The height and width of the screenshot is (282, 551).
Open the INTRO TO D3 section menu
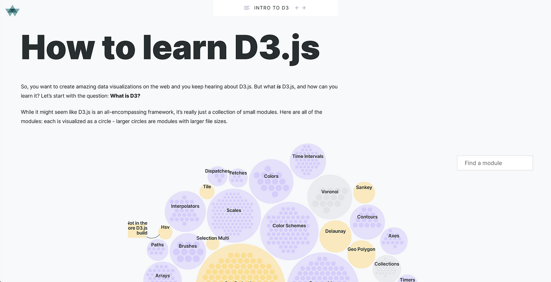tap(272, 8)
